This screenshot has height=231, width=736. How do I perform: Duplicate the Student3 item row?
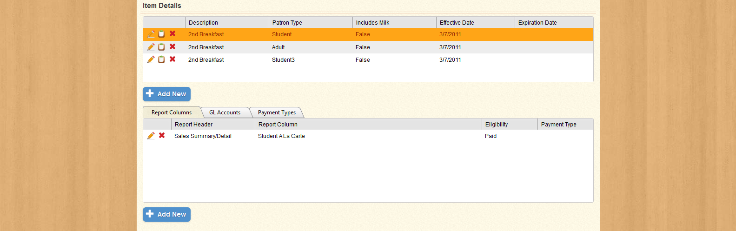pos(161,59)
